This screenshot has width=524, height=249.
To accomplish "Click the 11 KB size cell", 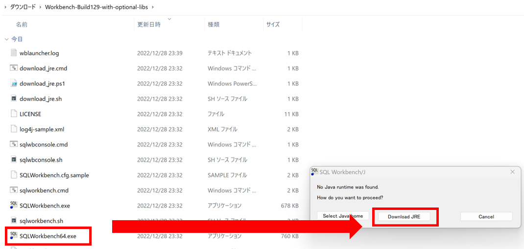I will [291, 114].
